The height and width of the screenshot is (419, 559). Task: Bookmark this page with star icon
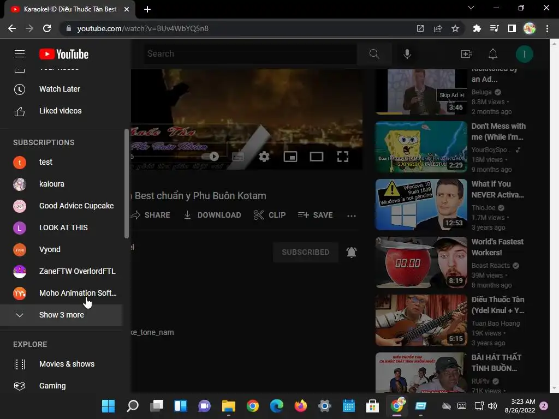pyautogui.click(x=455, y=28)
